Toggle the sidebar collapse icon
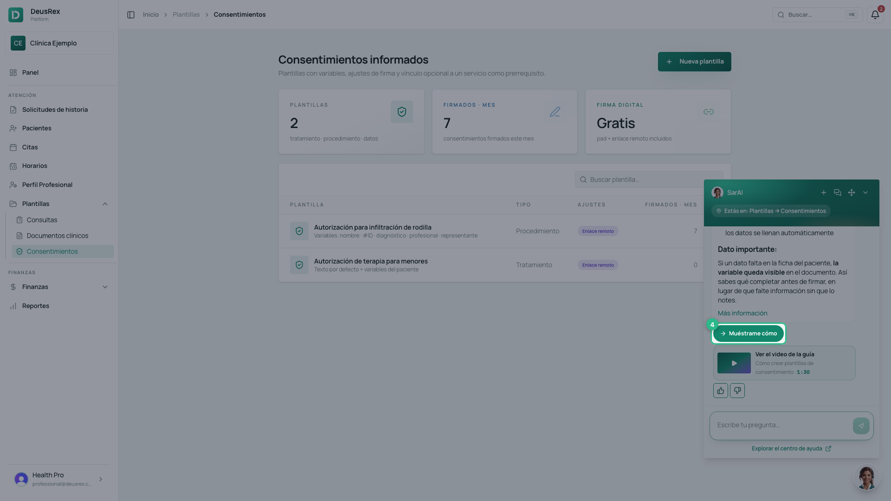Screen dimensions: 891x501 click(131, 15)
